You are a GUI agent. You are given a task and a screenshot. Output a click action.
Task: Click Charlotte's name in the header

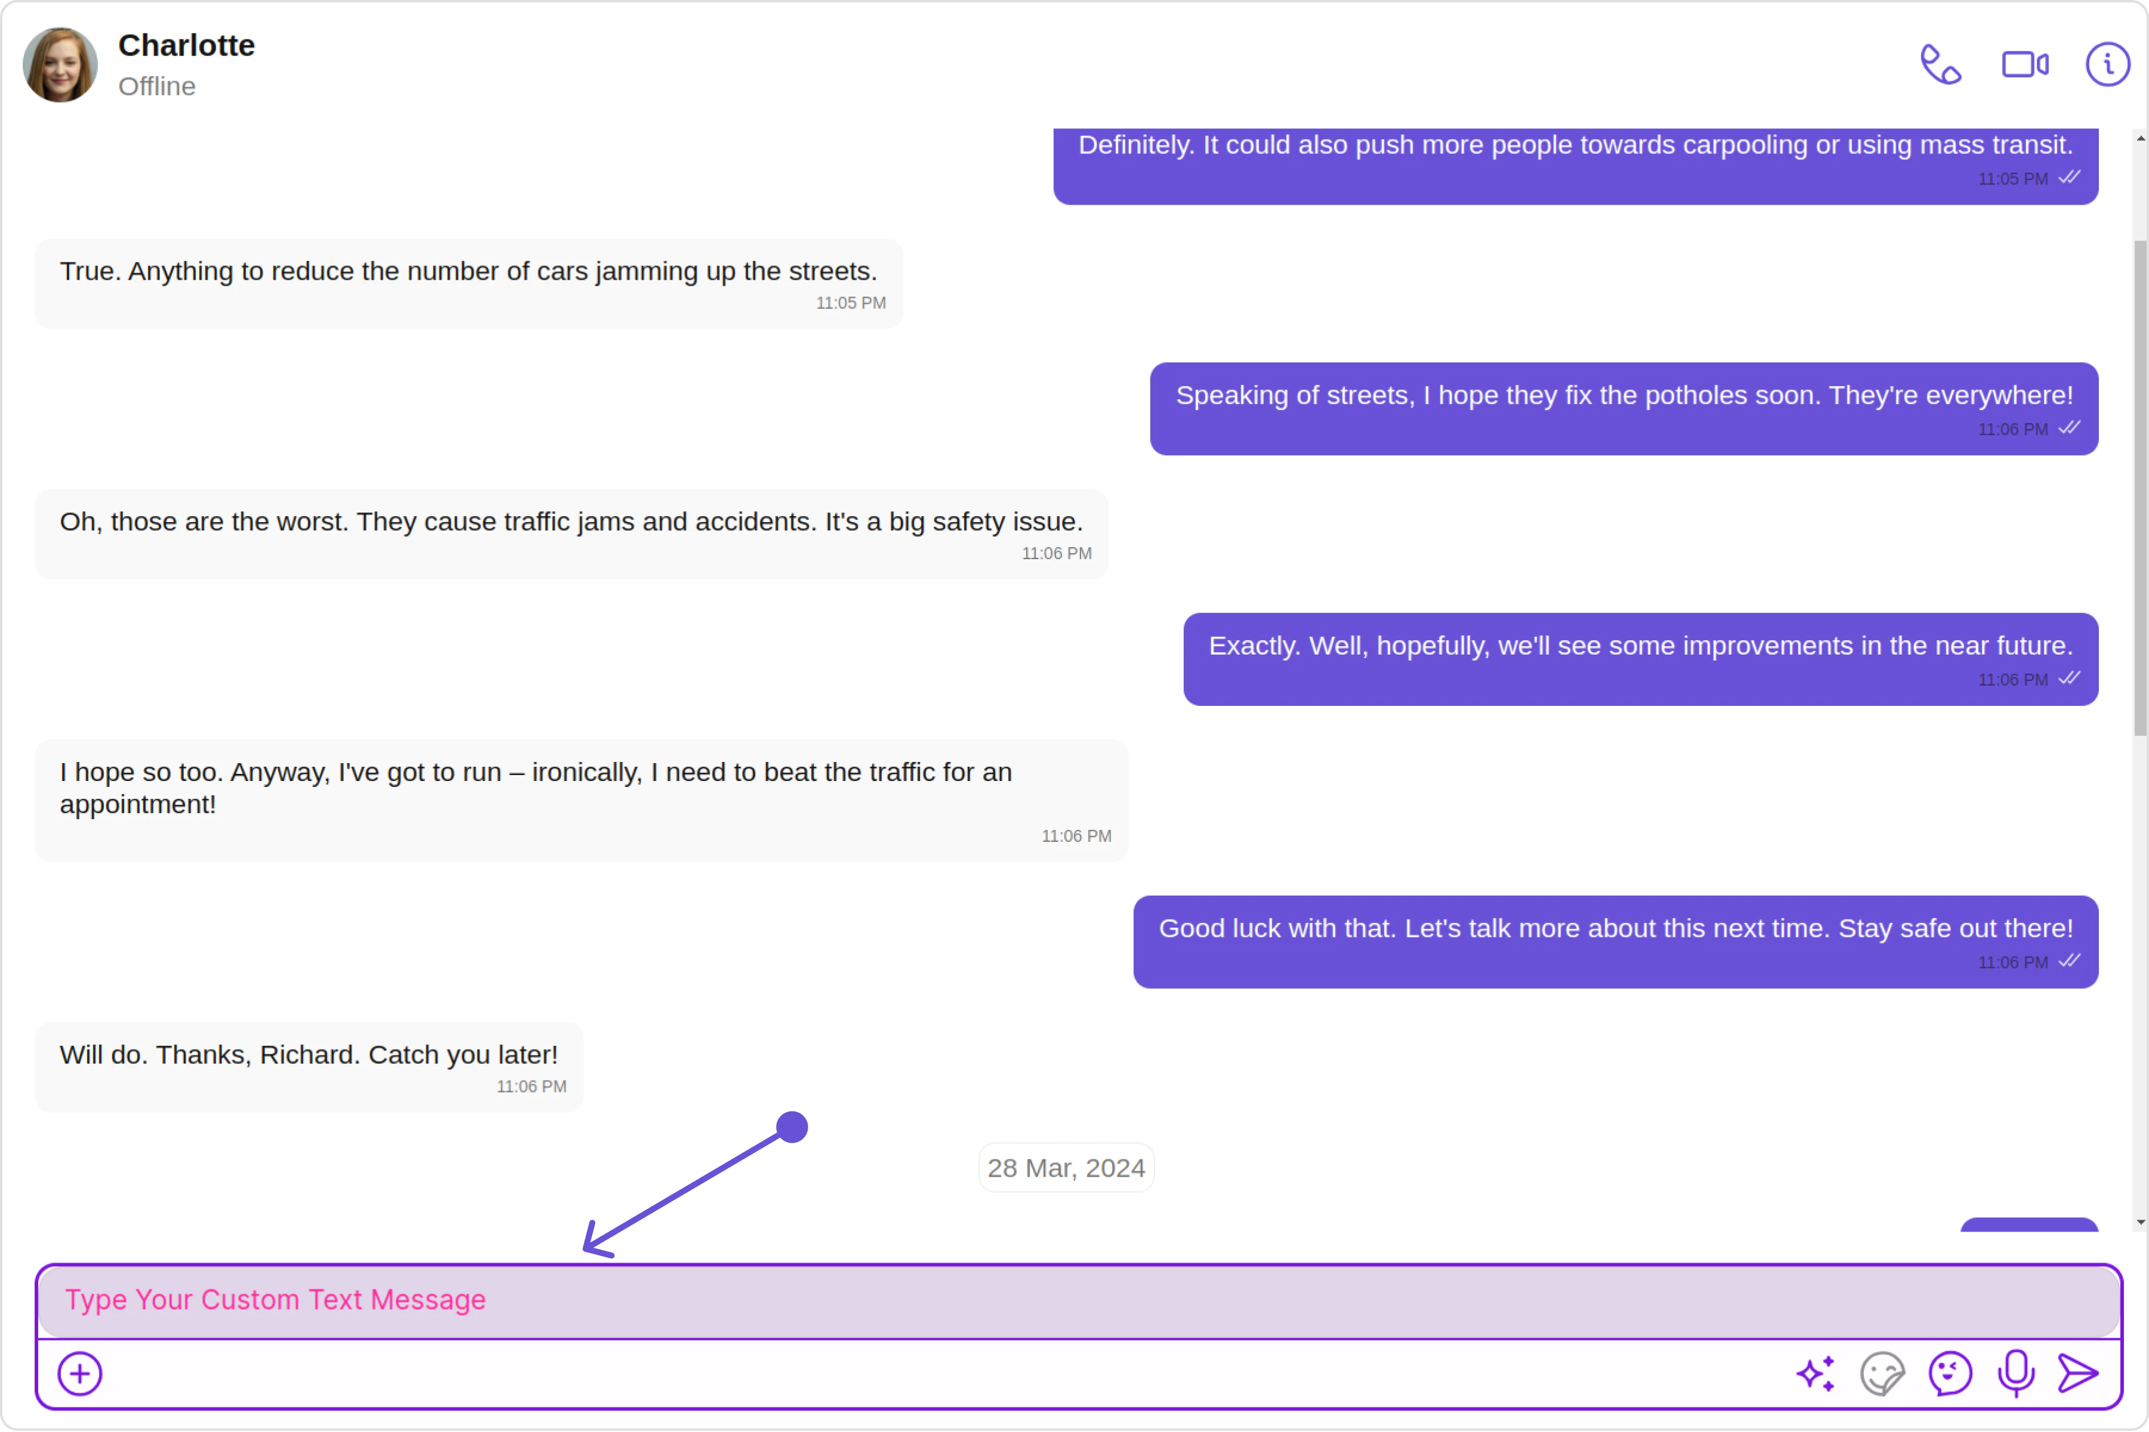[x=186, y=46]
